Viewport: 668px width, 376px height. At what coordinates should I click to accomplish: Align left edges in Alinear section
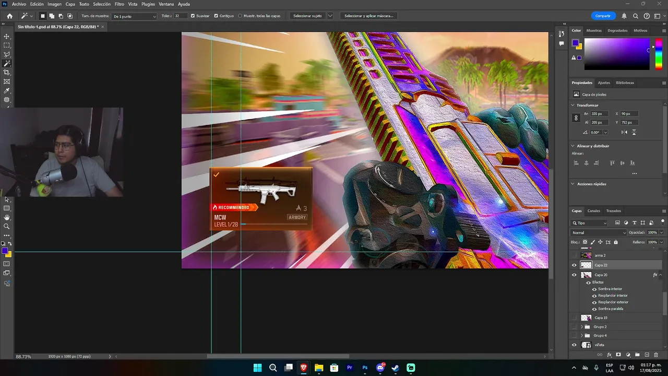577,163
